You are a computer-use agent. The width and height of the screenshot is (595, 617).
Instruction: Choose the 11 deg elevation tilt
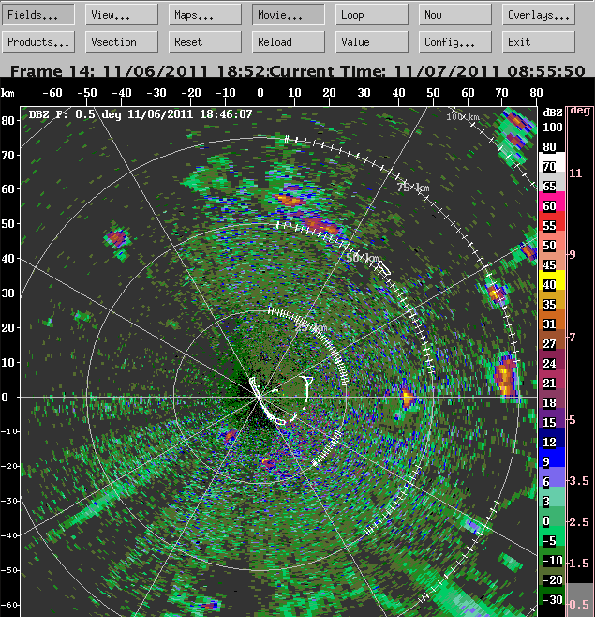[x=575, y=173]
